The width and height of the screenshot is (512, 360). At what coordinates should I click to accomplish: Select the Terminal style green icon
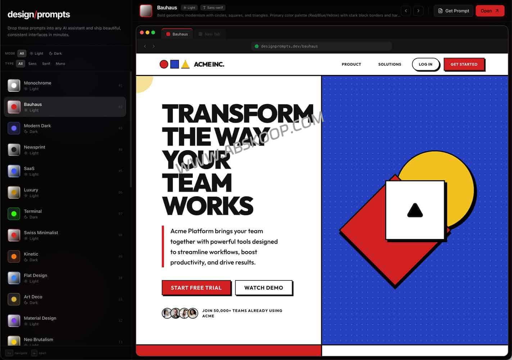(x=14, y=214)
